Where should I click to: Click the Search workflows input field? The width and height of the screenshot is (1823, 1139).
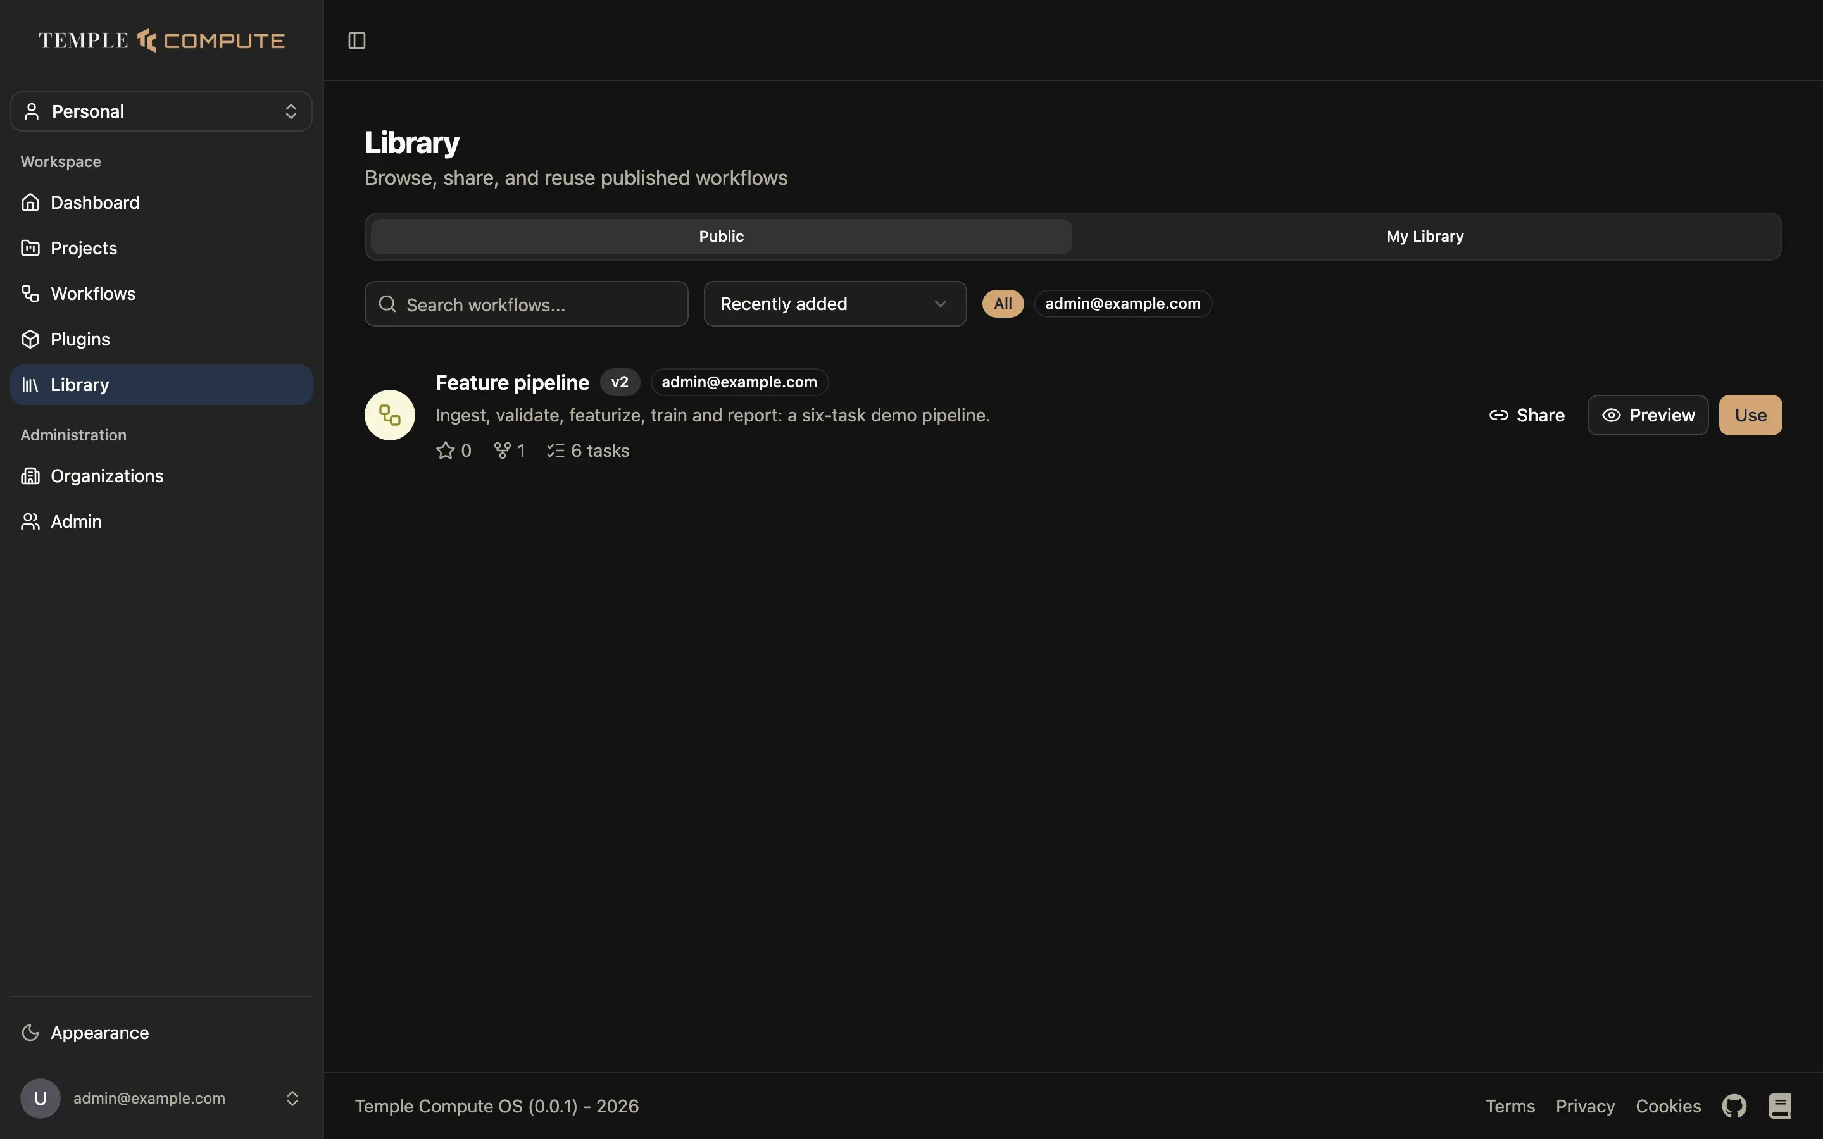527,304
